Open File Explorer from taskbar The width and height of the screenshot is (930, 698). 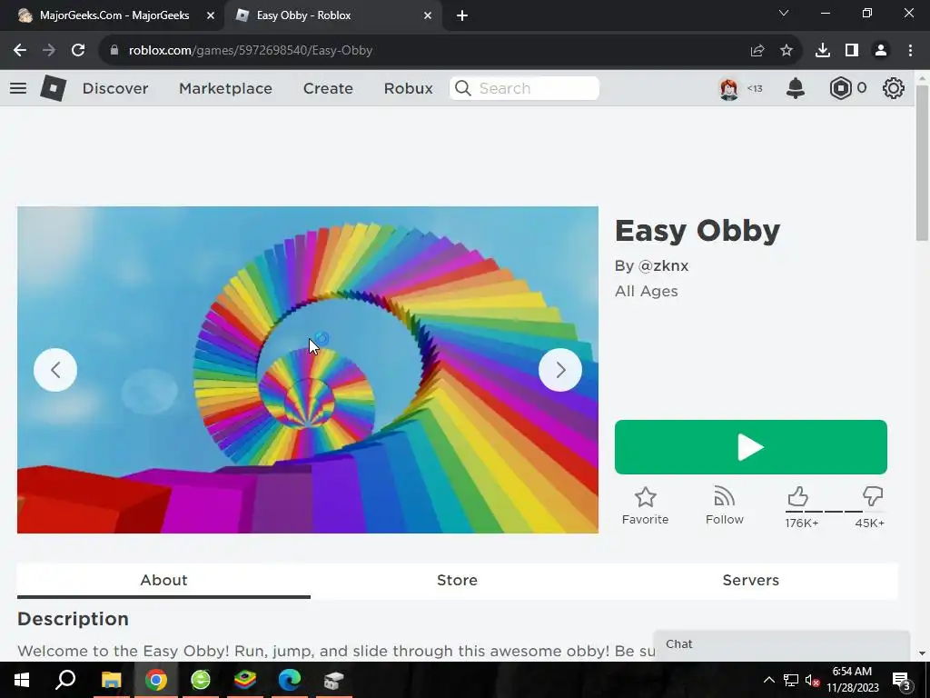(x=111, y=680)
